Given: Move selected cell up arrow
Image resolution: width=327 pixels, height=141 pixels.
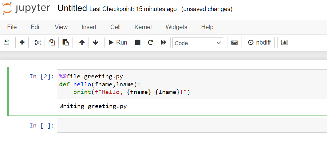Looking at the screenshot, I should point(82,43).
